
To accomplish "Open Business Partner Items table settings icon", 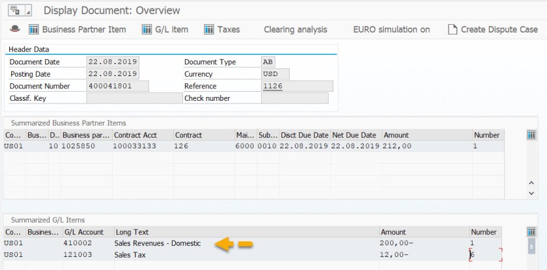I will click(x=531, y=135).
